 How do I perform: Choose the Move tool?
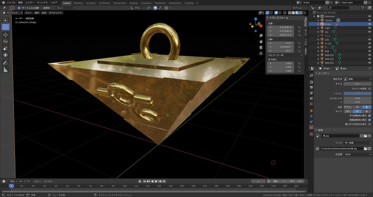(x=6, y=34)
